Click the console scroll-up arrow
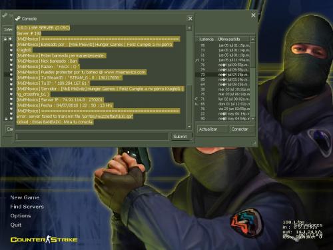Image resolution: width=333 pixels, height=250 pixels. [x=189, y=28]
